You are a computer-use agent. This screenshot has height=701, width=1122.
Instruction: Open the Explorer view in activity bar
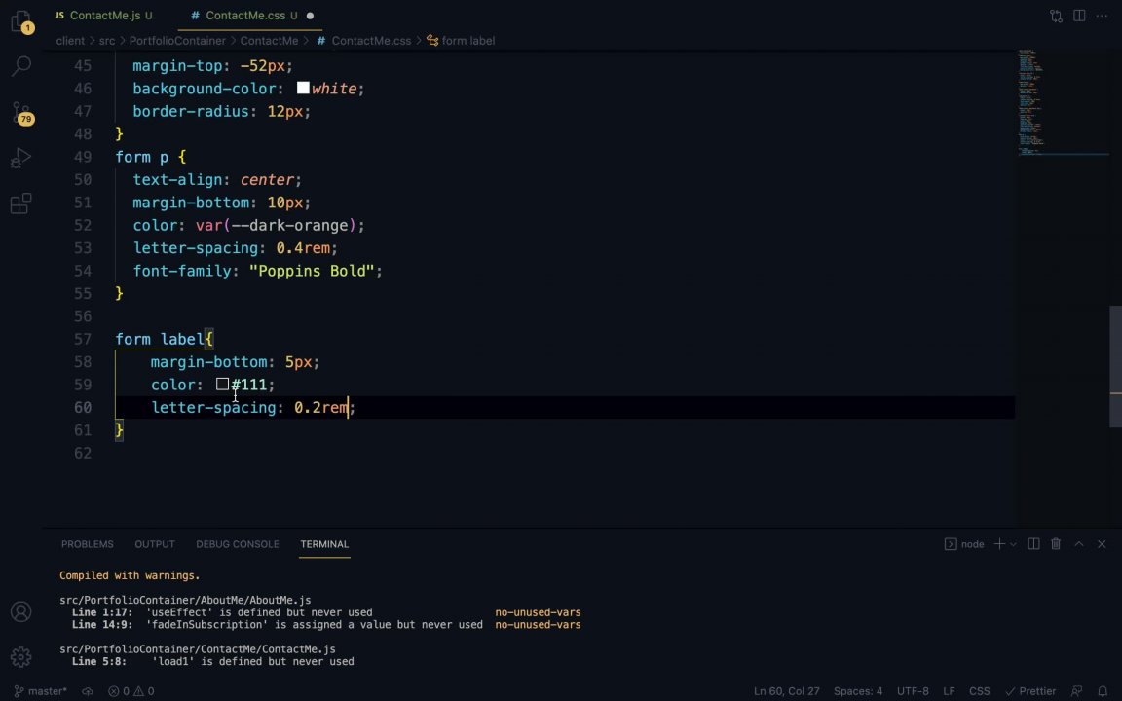[20, 21]
